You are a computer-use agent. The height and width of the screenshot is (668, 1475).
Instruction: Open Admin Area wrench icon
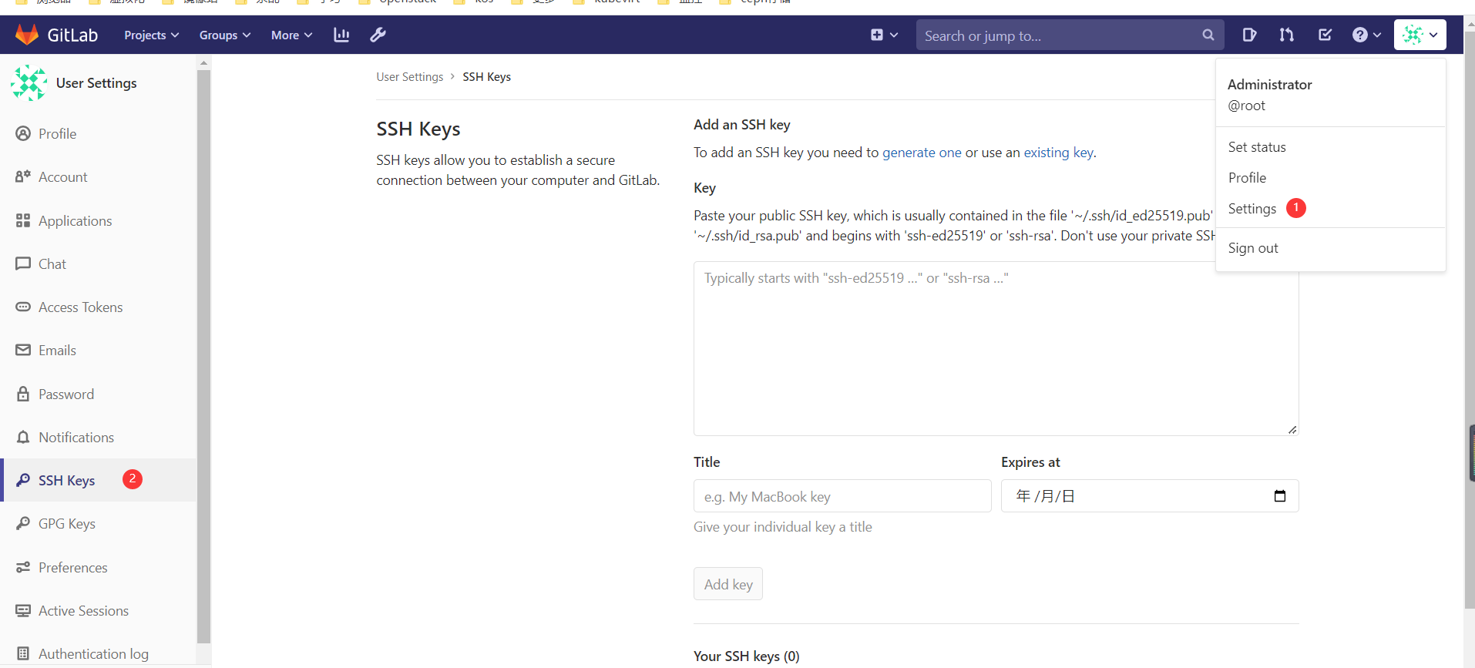coord(378,35)
